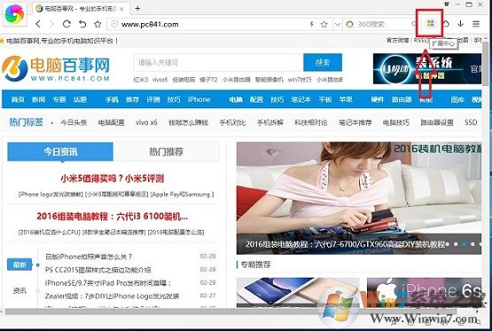The width and height of the screenshot is (492, 331).
Task: Open the U极速 装系统 banner ad
Action: [427, 69]
